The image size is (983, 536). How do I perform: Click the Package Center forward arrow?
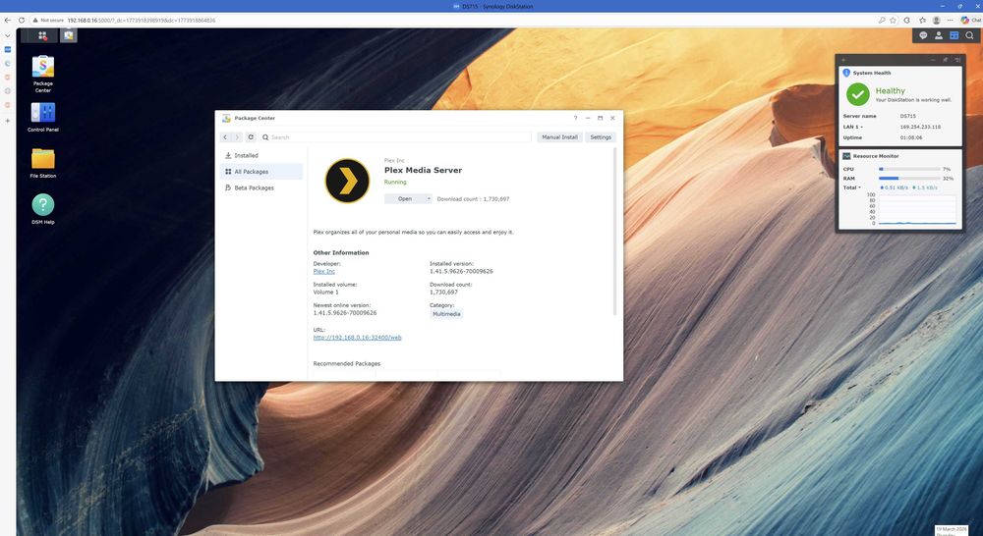[237, 137]
